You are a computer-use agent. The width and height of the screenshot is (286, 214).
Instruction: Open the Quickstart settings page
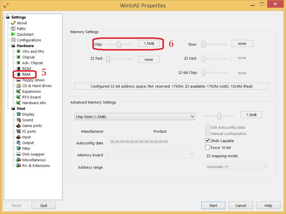[x=25, y=34]
